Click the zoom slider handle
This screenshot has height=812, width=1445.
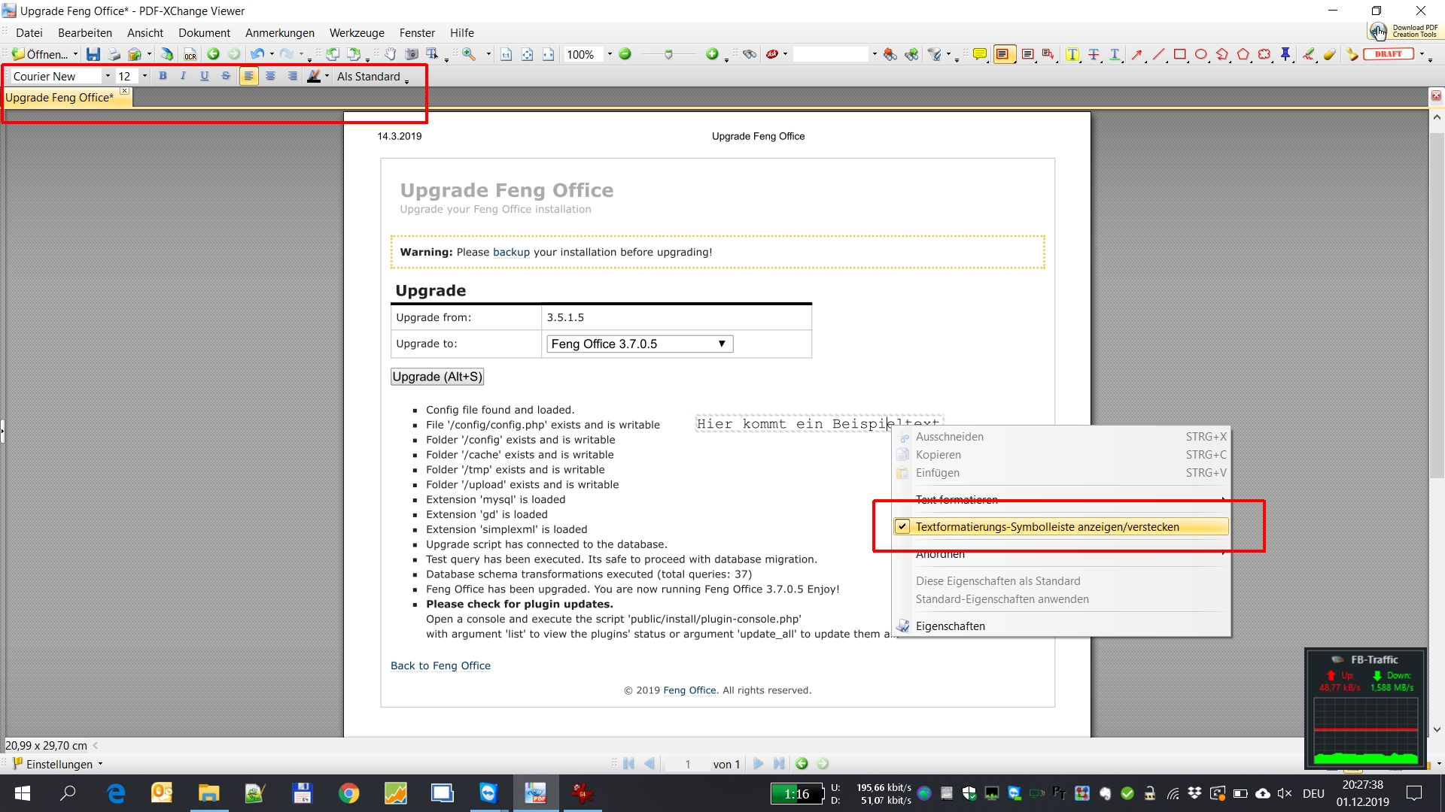pos(668,54)
